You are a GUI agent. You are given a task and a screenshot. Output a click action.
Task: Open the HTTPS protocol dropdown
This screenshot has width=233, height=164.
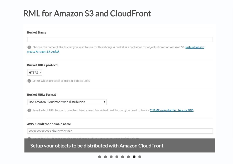point(35,73)
